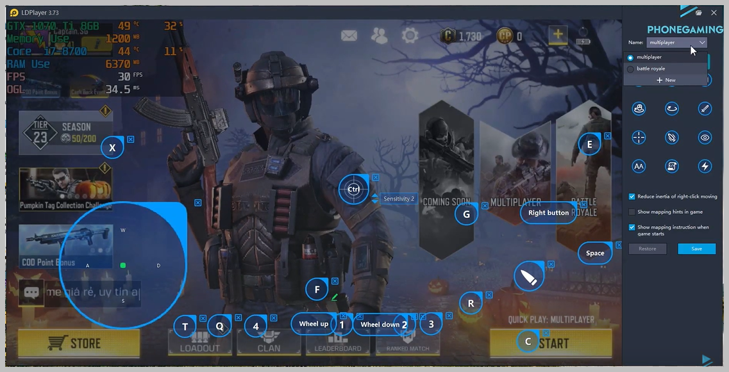Remove the R key mapping
The height and width of the screenshot is (372, 729).
pos(489,295)
